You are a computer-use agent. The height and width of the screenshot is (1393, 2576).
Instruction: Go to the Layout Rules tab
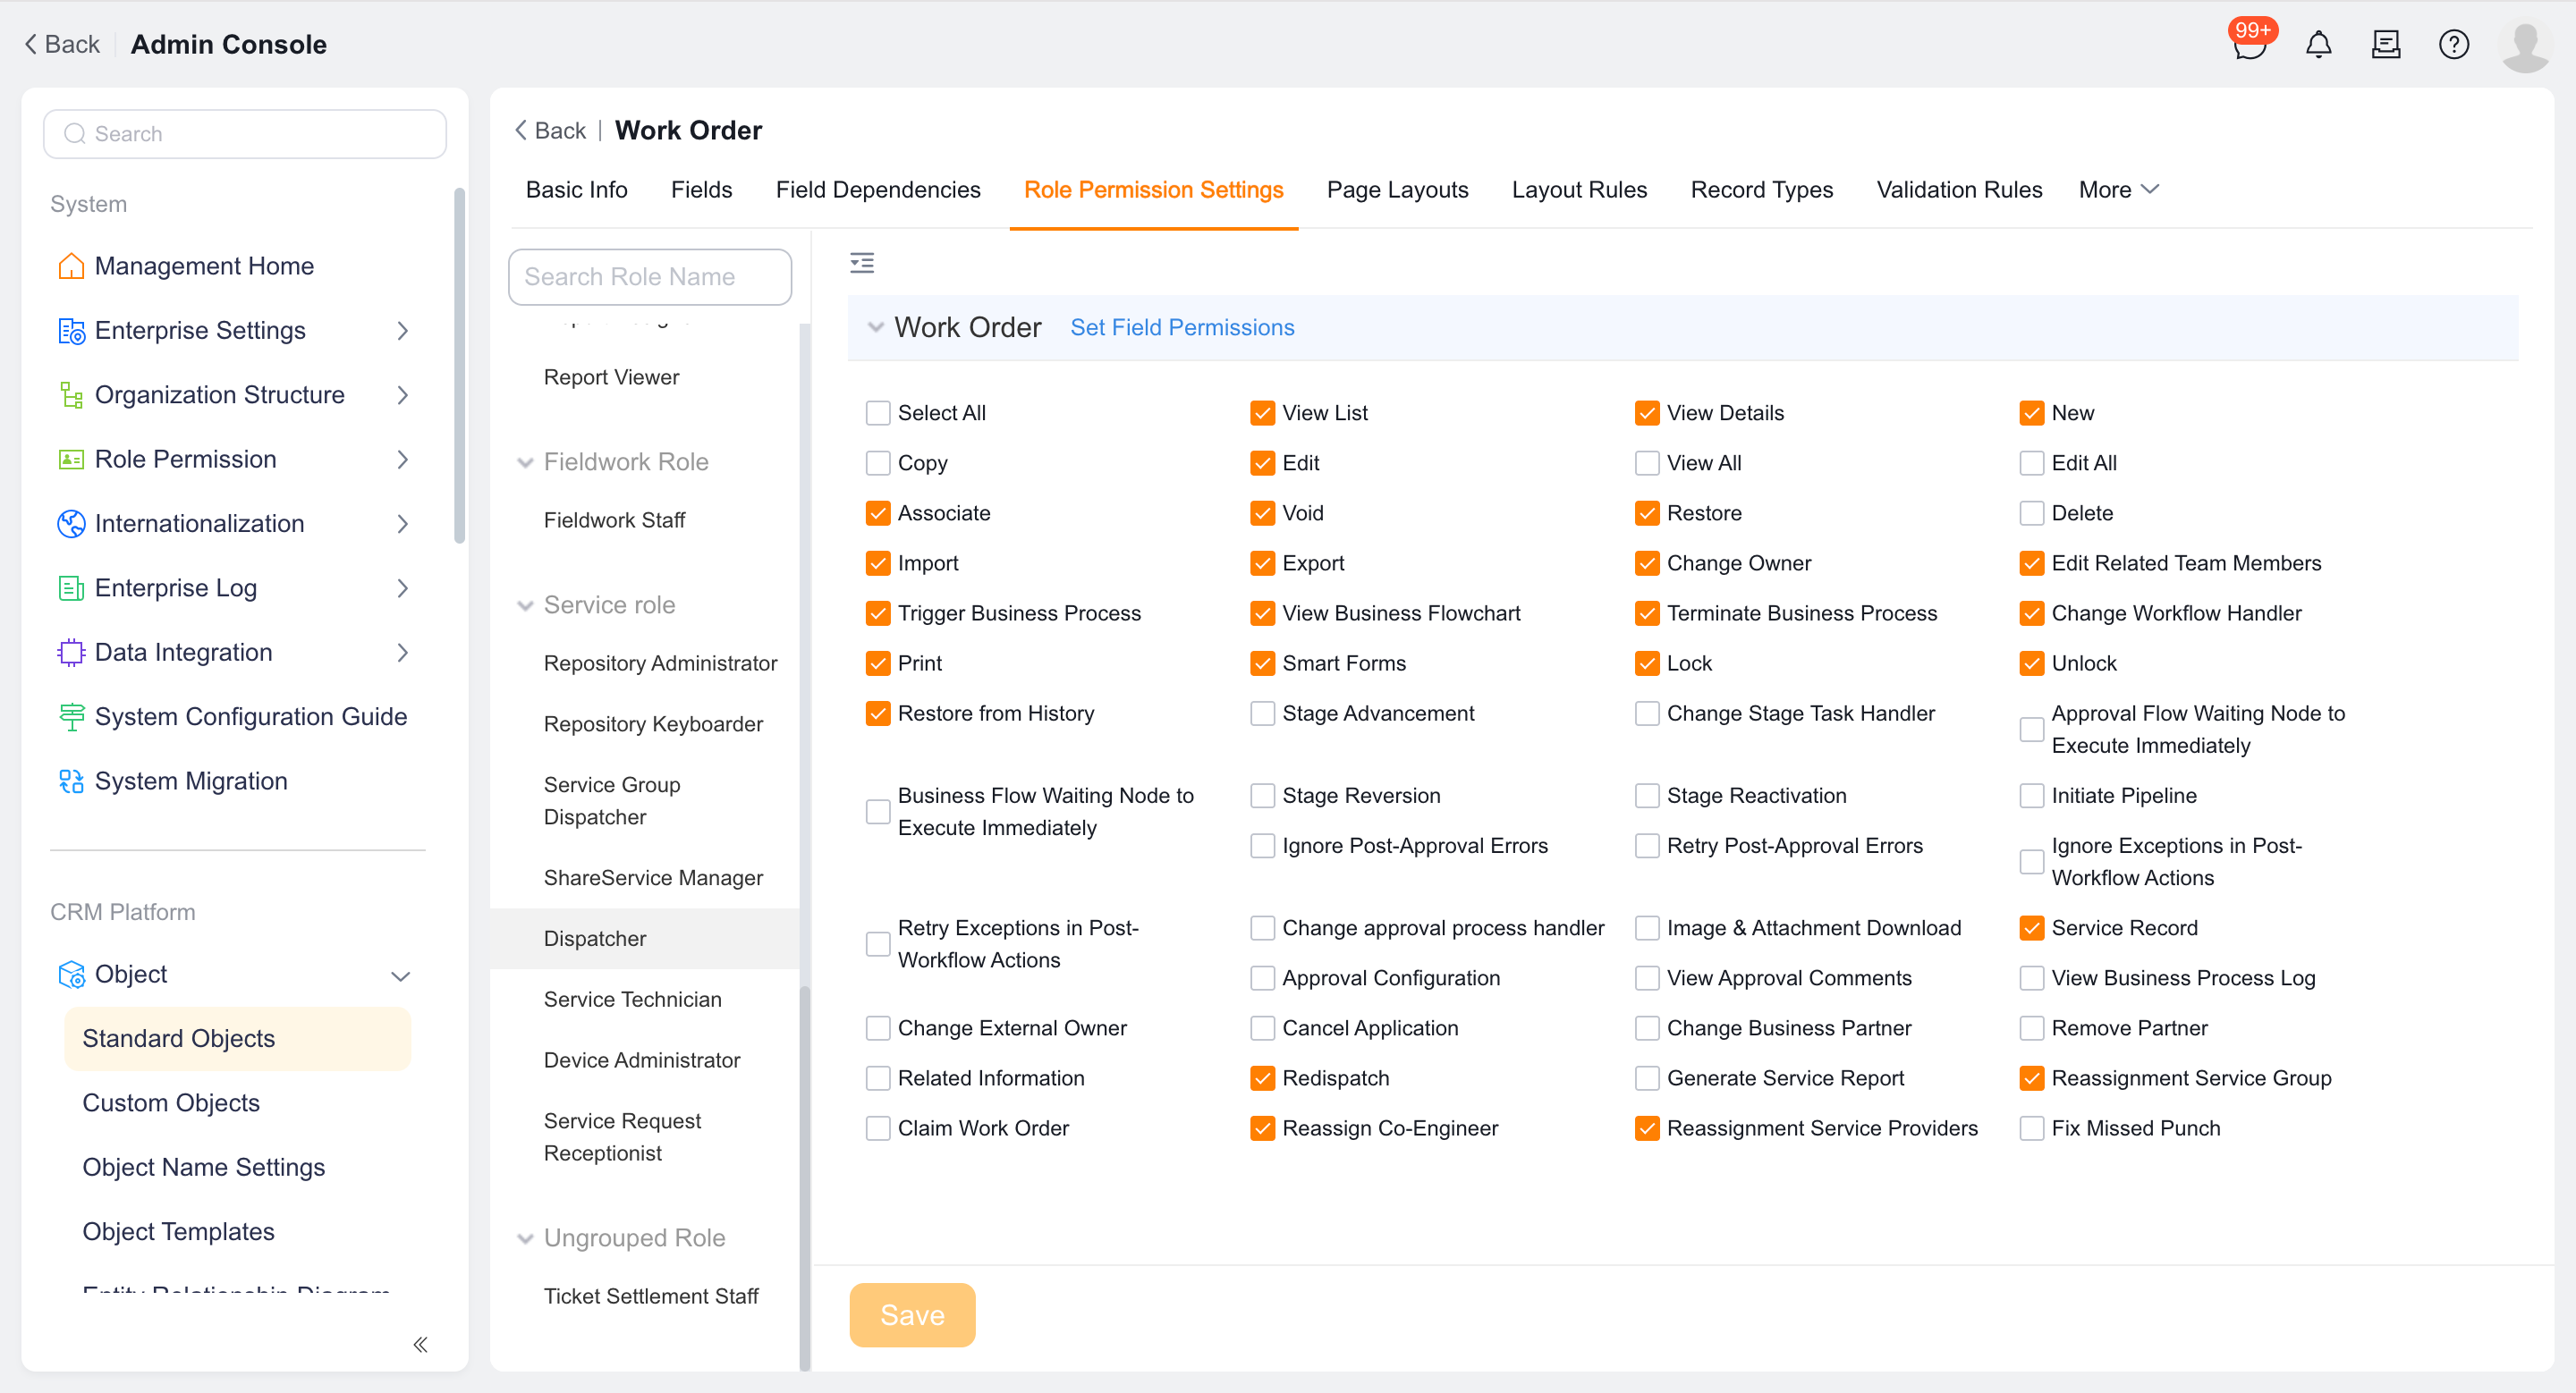click(x=1579, y=190)
